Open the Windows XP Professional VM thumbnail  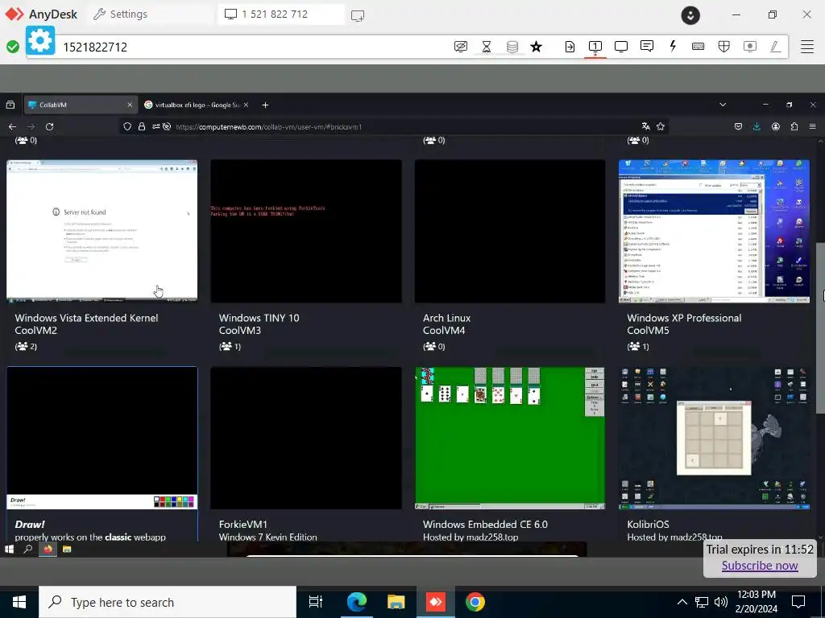pos(714,231)
